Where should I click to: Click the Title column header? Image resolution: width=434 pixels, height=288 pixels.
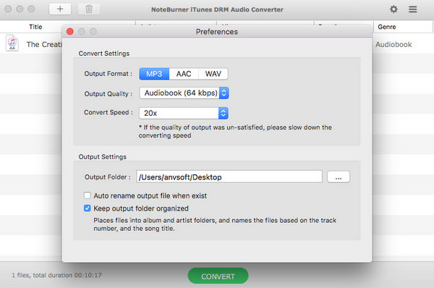35,27
